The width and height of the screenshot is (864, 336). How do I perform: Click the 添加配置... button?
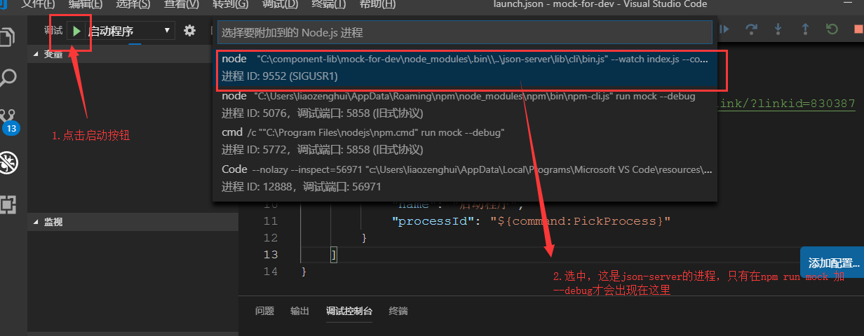(x=832, y=263)
